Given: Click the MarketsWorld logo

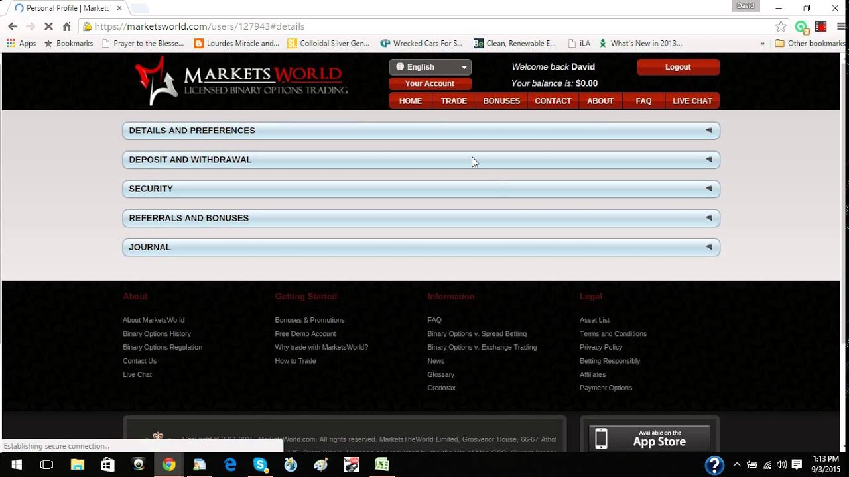Looking at the screenshot, I should tap(241, 81).
